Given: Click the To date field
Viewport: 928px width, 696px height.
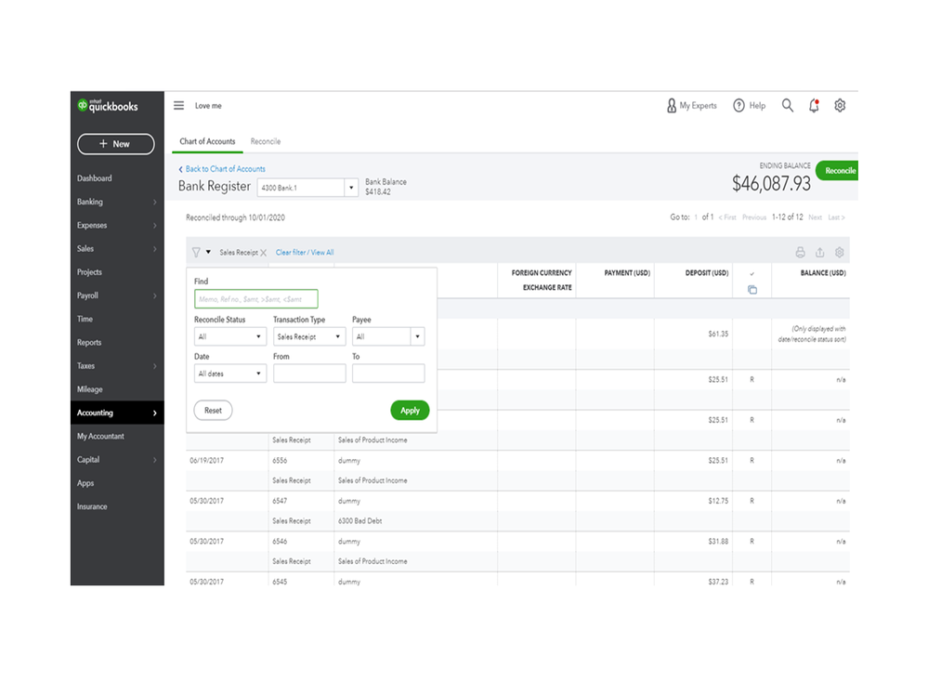Looking at the screenshot, I should (388, 374).
